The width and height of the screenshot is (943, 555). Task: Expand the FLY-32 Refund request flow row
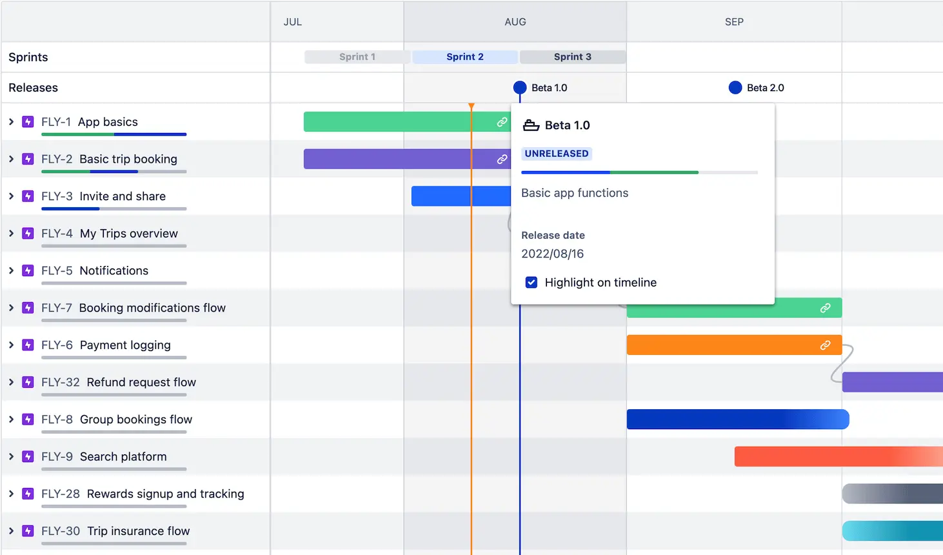coord(11,382)
